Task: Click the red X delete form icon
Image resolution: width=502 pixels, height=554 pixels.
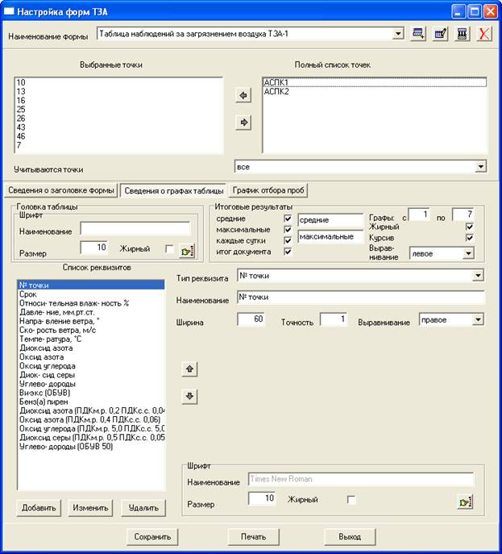Action: point(483,34)
